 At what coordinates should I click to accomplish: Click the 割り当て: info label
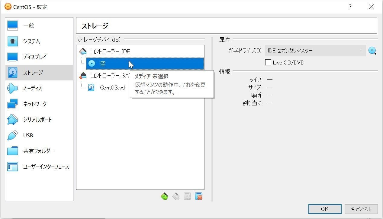(x=253, y=103)
